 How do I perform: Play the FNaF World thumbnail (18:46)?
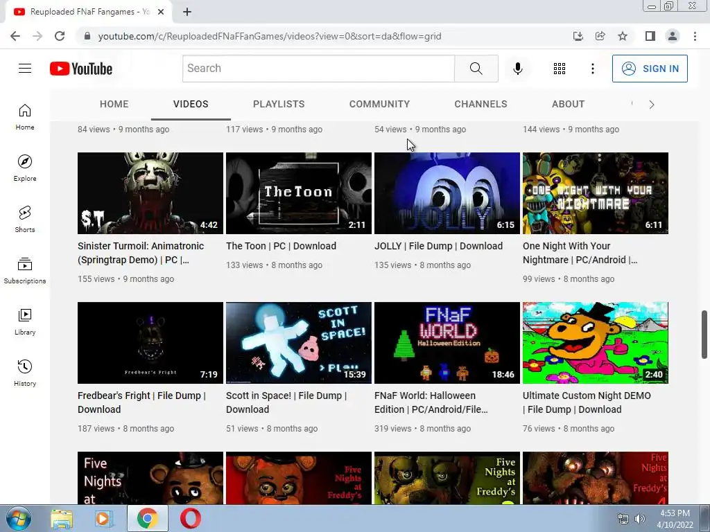447,343
